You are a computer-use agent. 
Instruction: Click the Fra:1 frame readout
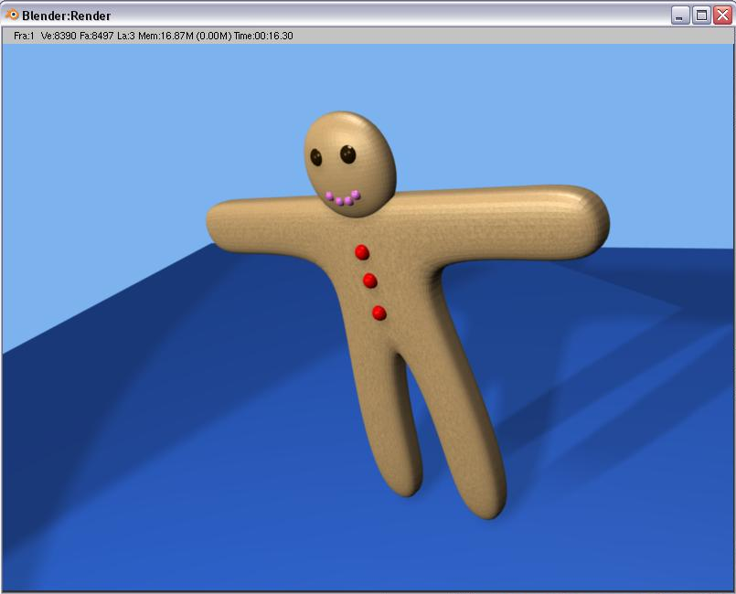(x=24, y=36)
